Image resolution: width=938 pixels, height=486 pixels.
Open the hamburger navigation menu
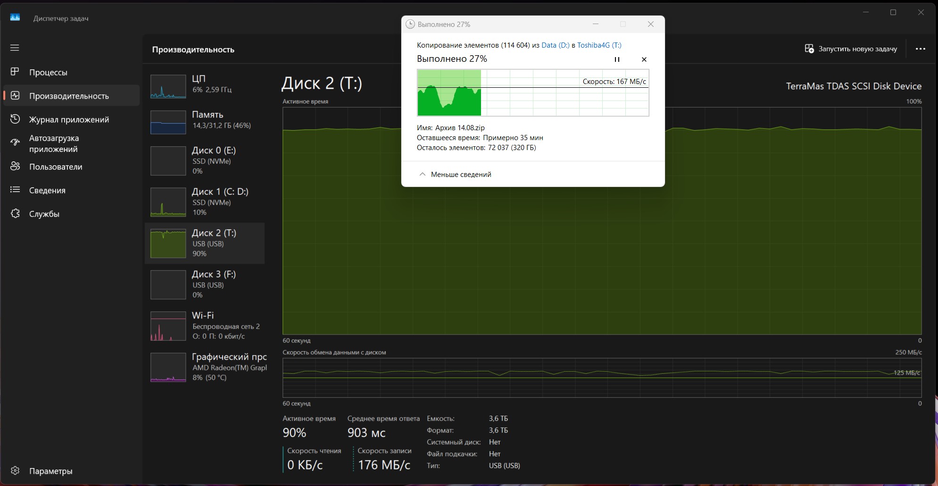(15, 48)
